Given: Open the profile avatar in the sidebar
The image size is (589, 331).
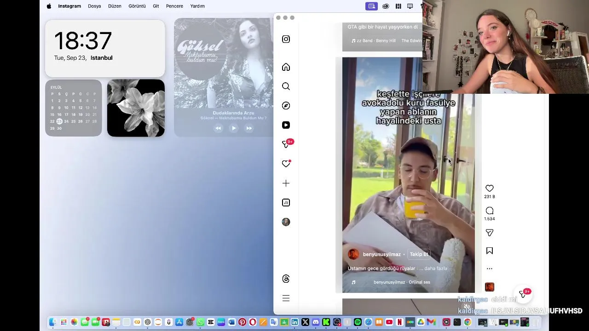Looking at the screenshot, I should click(x=286, y=222).
